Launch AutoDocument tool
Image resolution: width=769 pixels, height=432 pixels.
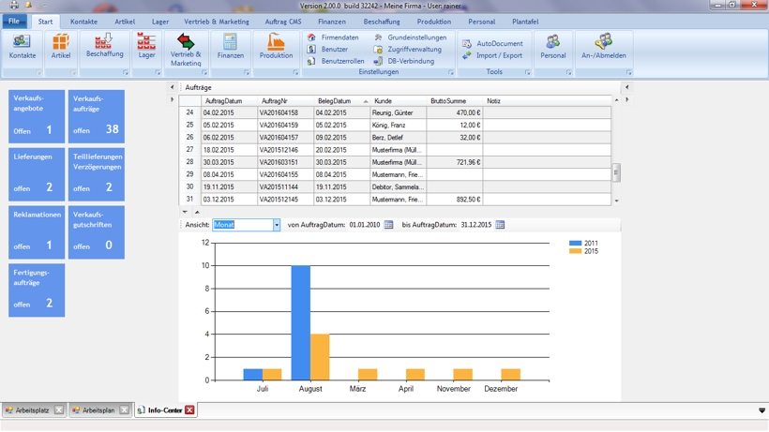[x=492, y=44]
